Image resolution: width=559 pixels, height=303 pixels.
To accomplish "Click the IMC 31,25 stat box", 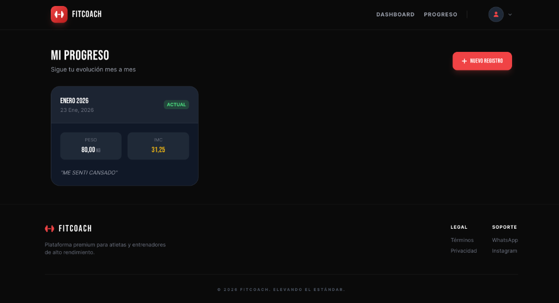I will pyautogui.click(x=158, y=146).
